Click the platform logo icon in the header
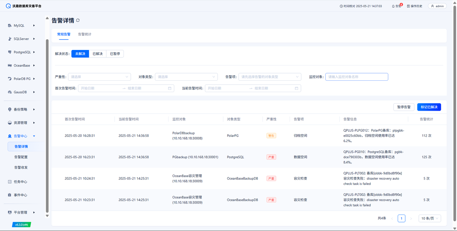The height and width of the screenshot is (231, 457). point(8,6)
